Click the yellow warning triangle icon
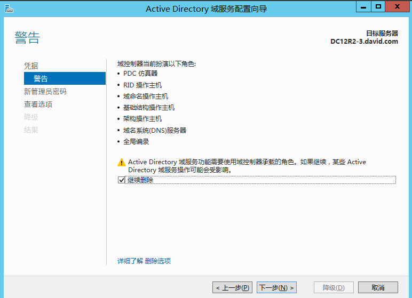Image resolution: width=412 pixels, height=298 pixels. click(x=121, y=162)
